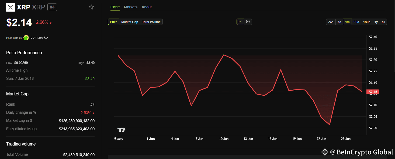
Task: Open the Chart tab
Action: [115, 7]
